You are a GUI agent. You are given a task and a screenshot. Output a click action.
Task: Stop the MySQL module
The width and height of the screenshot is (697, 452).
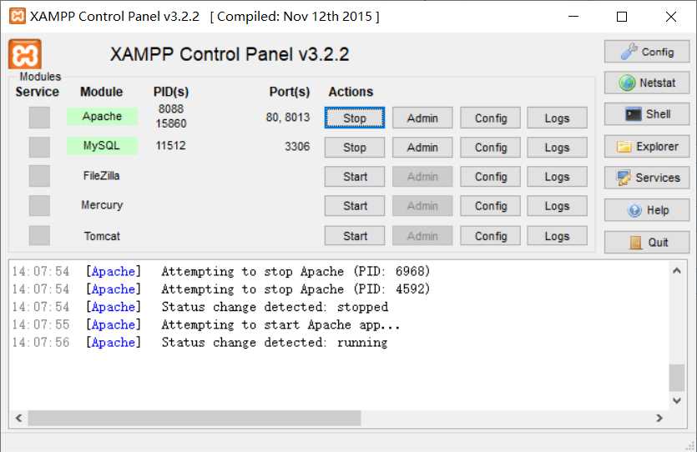pos(354,147)
